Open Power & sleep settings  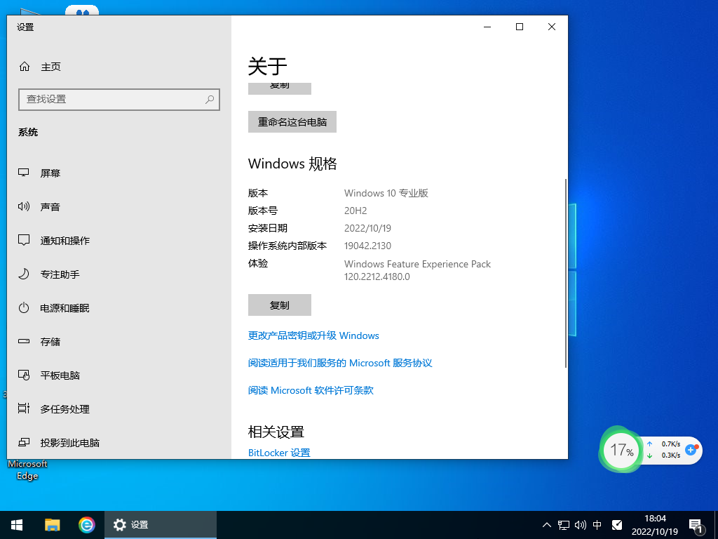(x=65, y=307)
